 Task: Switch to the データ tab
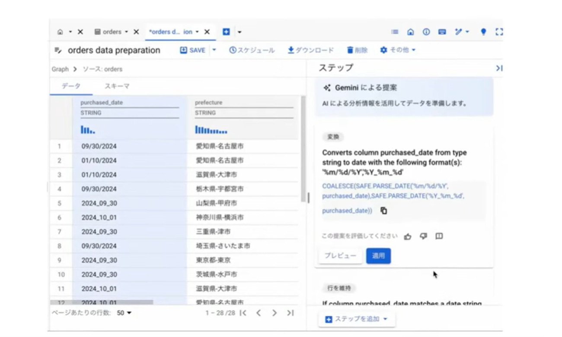click(x=71, y=86)
